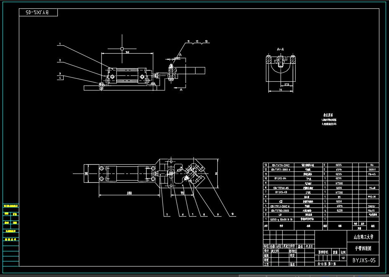Click balloon number 12 on the upper leader
Screen dimensions: 389x277
197,41
